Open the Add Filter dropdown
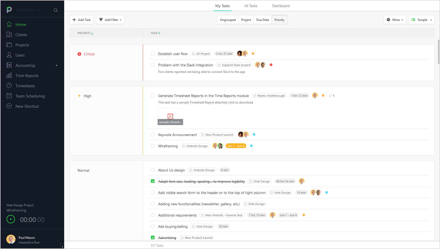The width and height of the screenshot is (440, 249). pyautogui.click(x=110, y=19)
